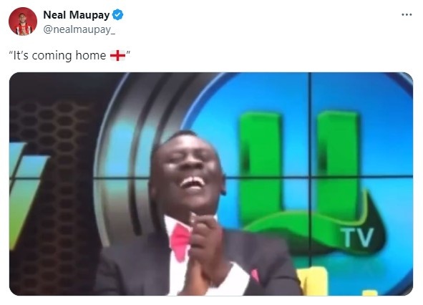Click the yellow object at video bottom

(x=314, y=281)
